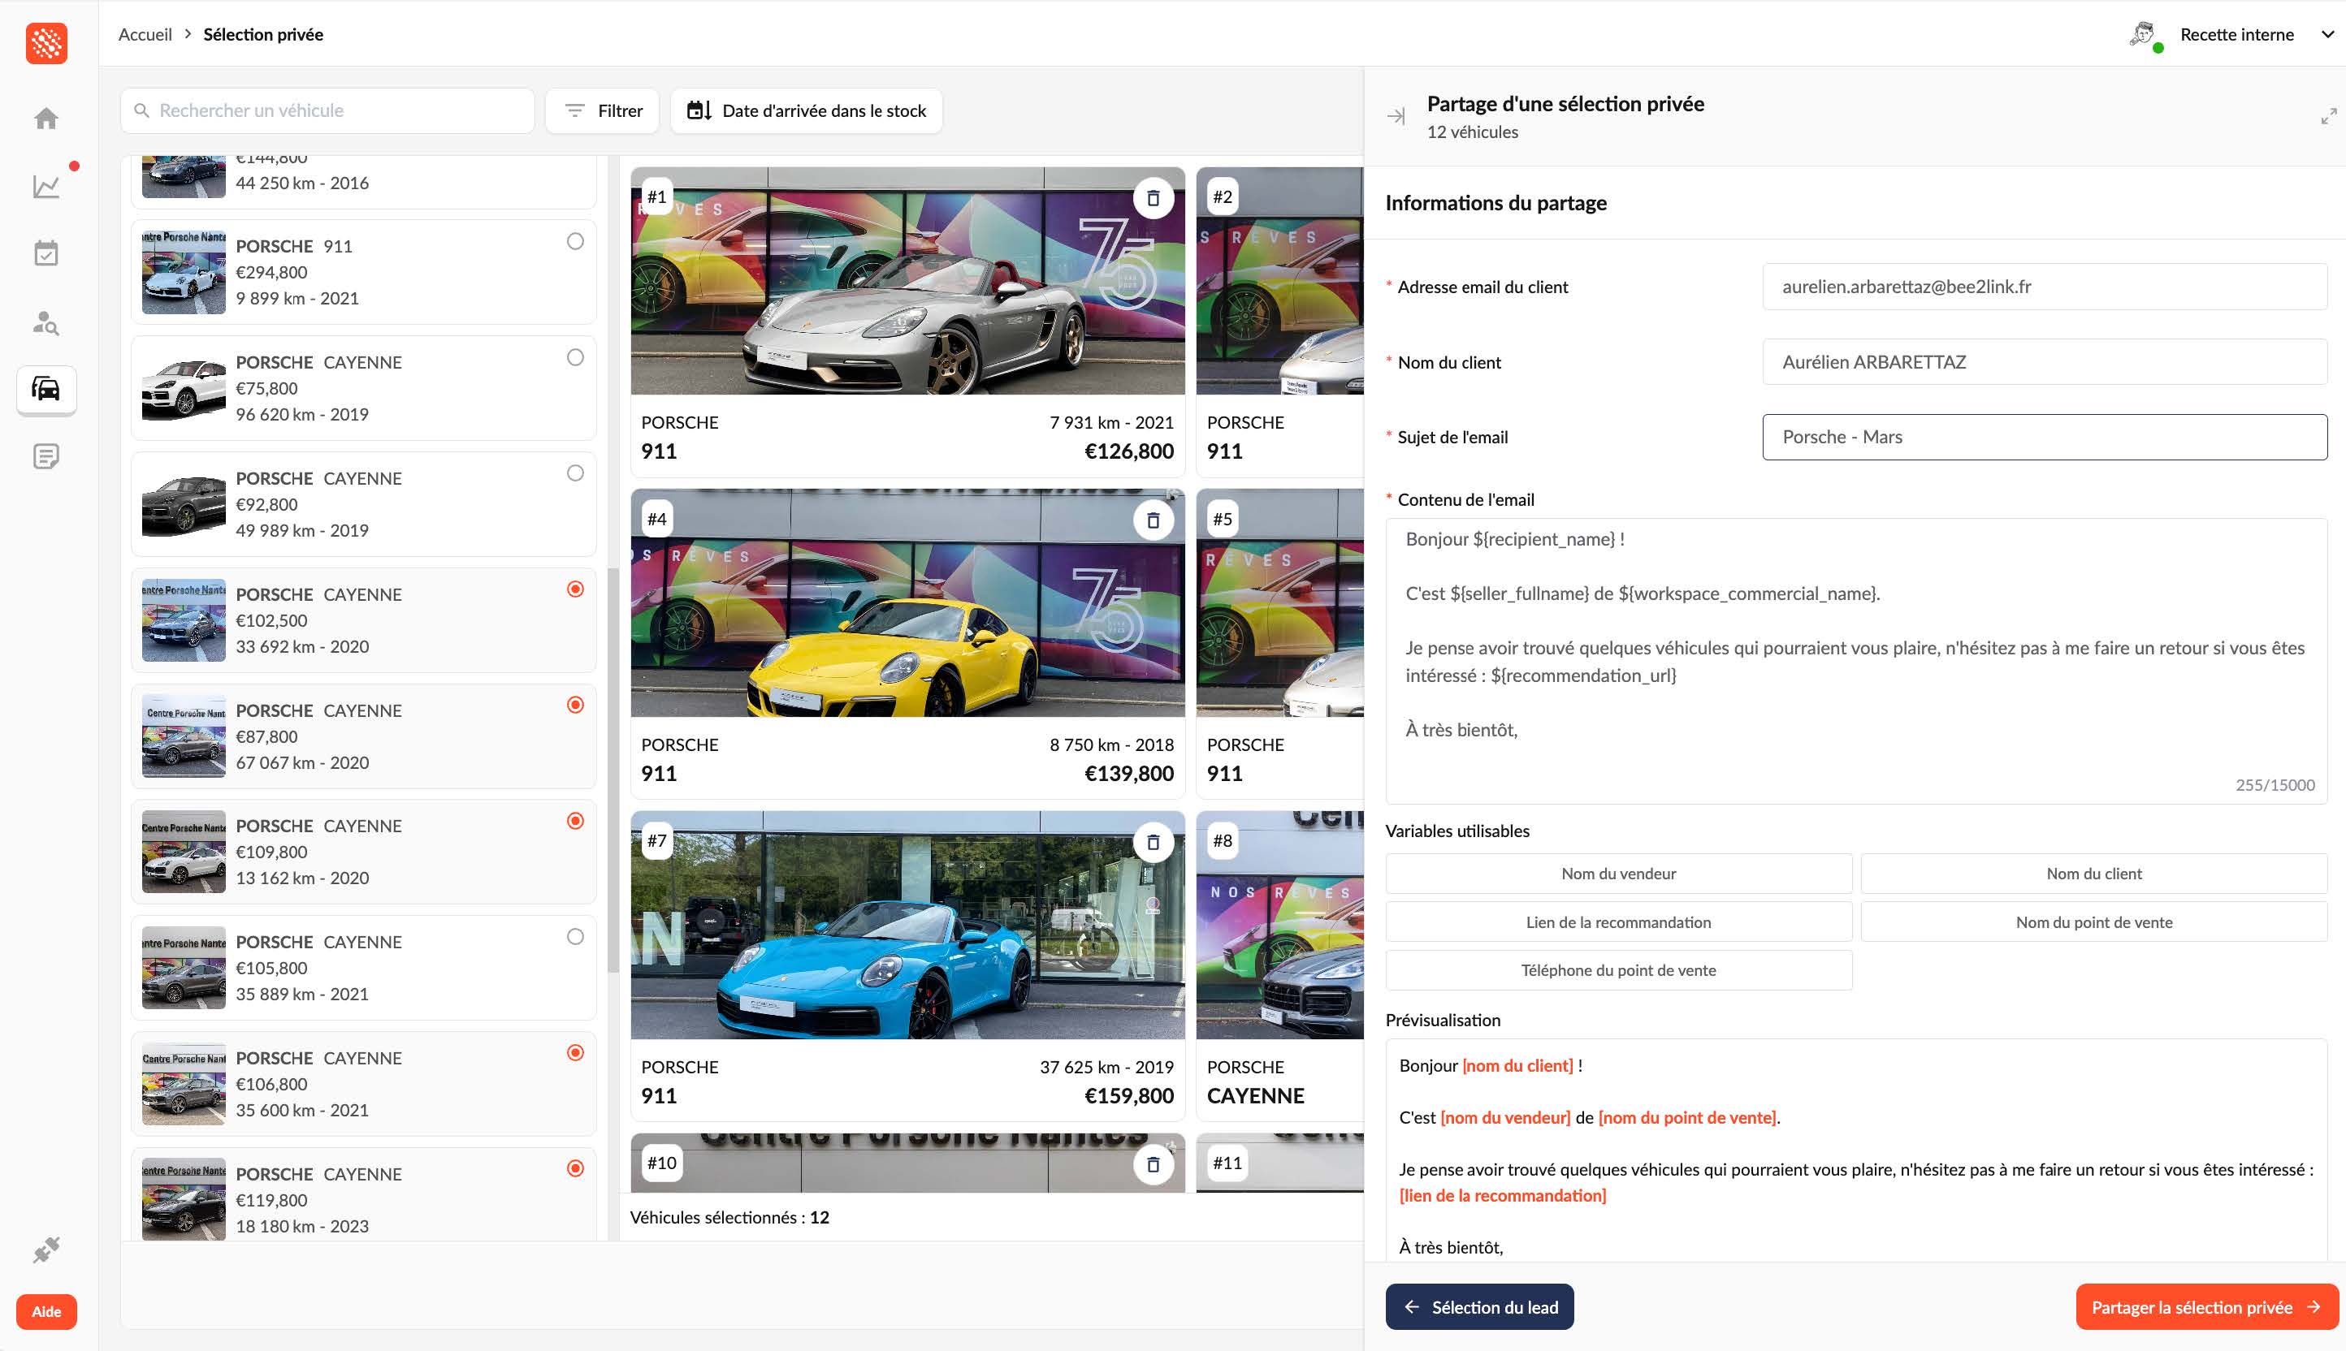Click the Sélection privée breadcrumb

[x=262, y=34]
